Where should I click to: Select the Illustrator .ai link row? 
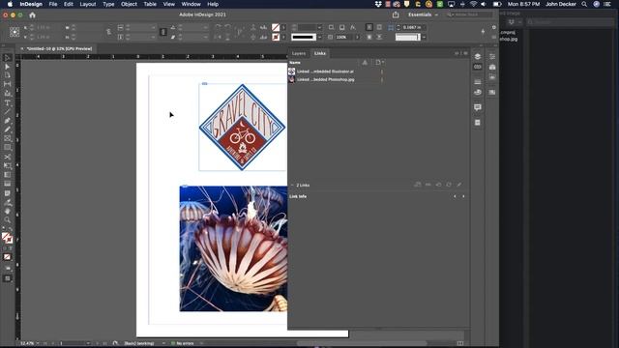[336, 72]
